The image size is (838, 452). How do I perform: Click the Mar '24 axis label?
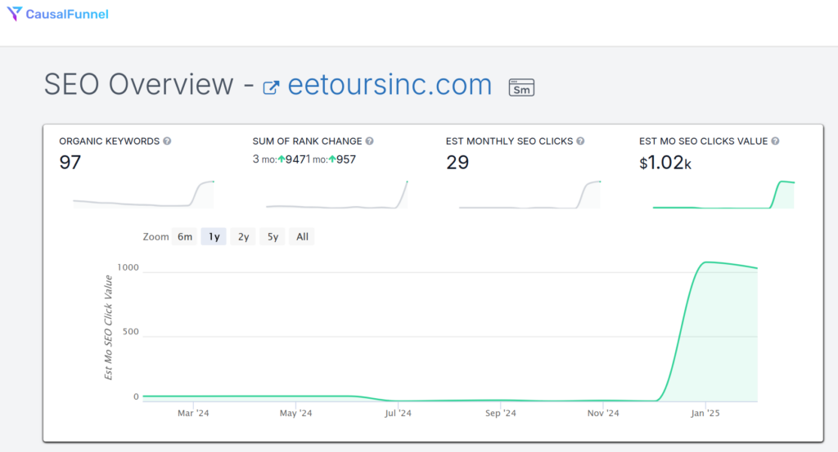[x=193, y=413]
